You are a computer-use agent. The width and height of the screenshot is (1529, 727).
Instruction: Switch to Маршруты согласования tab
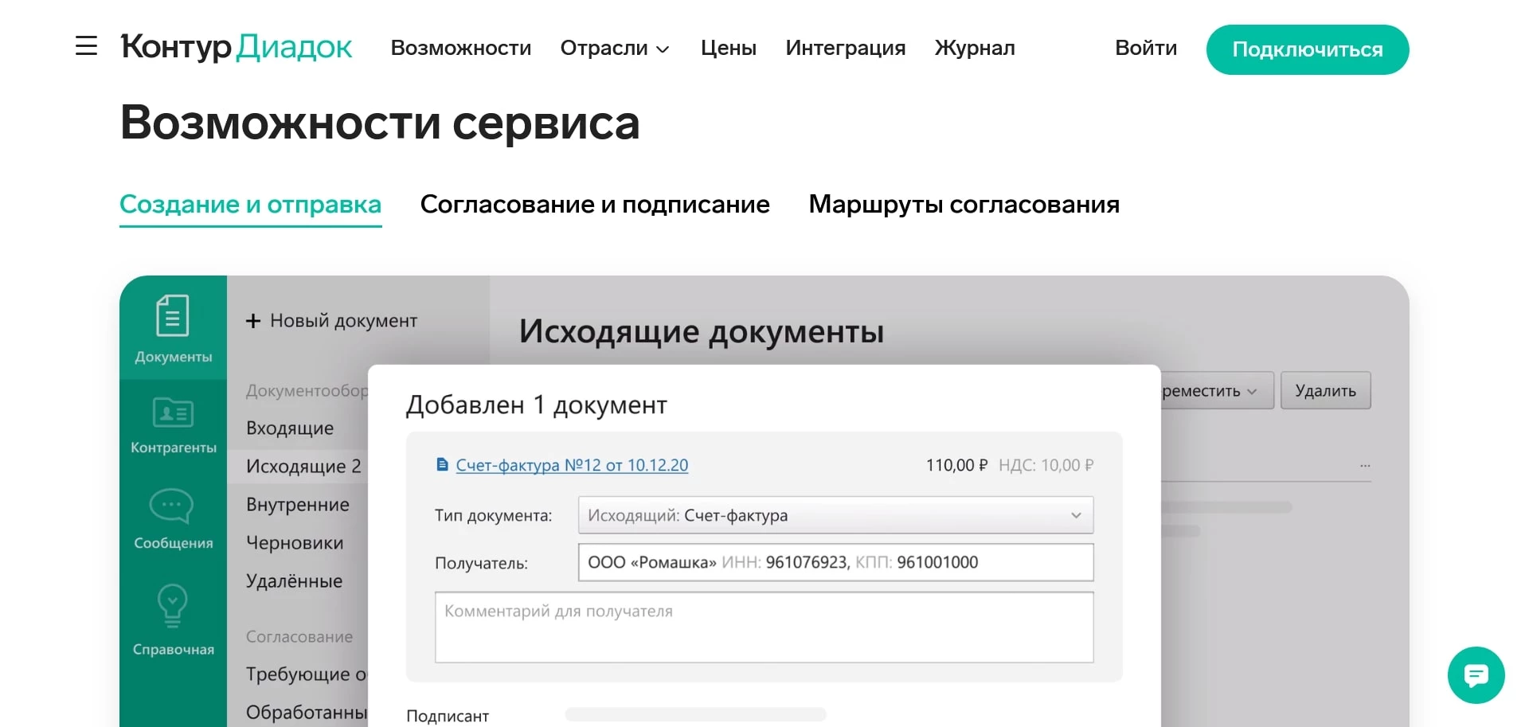[964, 205]
